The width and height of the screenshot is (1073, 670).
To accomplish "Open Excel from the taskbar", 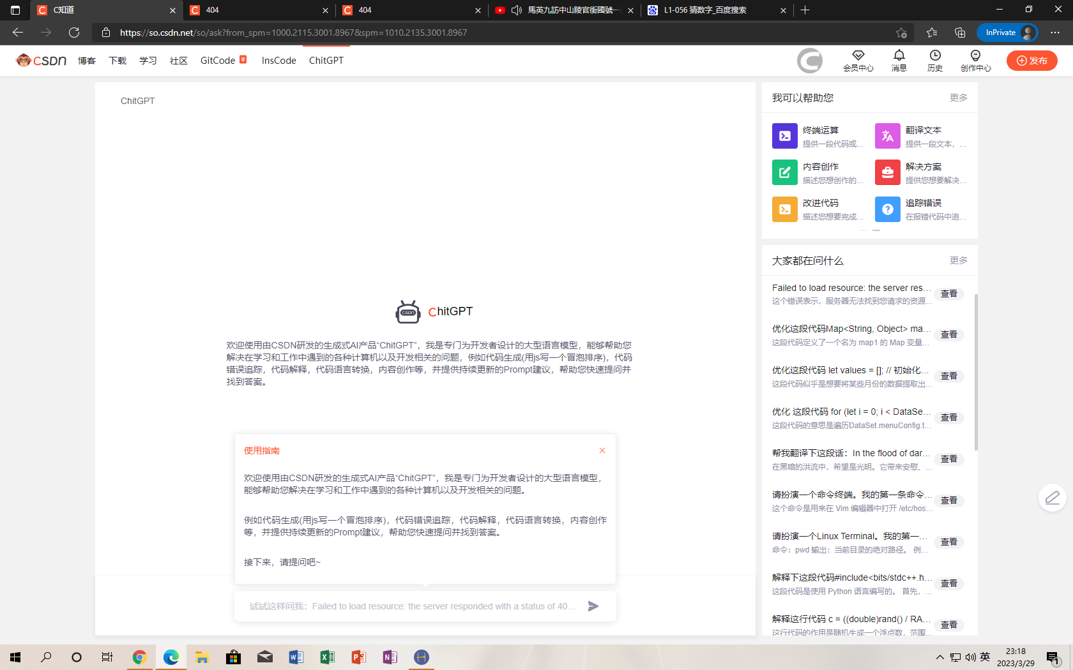I will 327,657.
